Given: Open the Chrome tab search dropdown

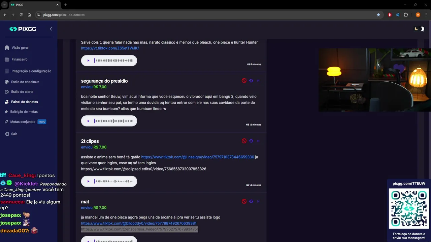Looking at the screenshot, I should [x=4, y=5].
